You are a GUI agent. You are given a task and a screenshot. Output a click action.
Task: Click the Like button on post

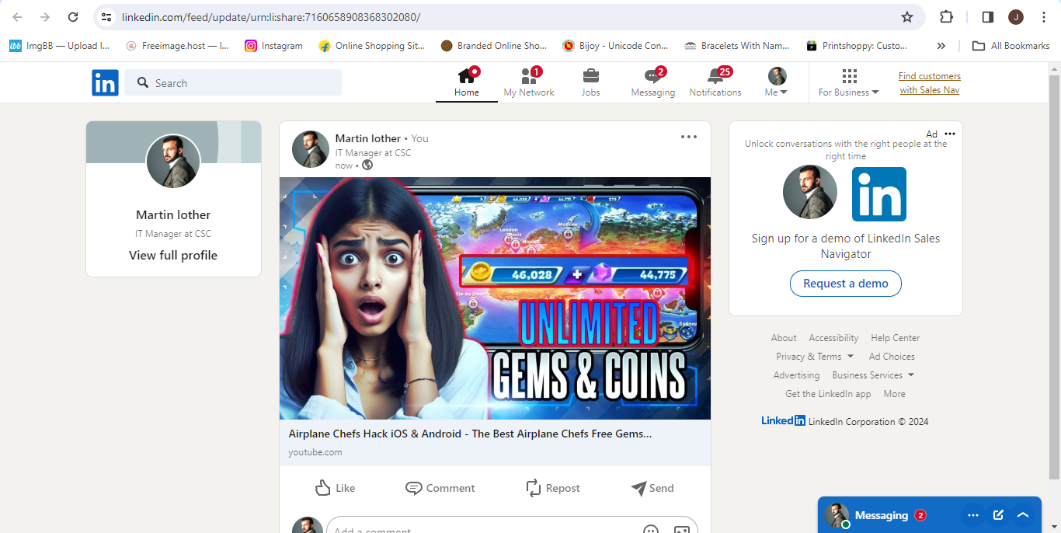click(x=335, y=488)
